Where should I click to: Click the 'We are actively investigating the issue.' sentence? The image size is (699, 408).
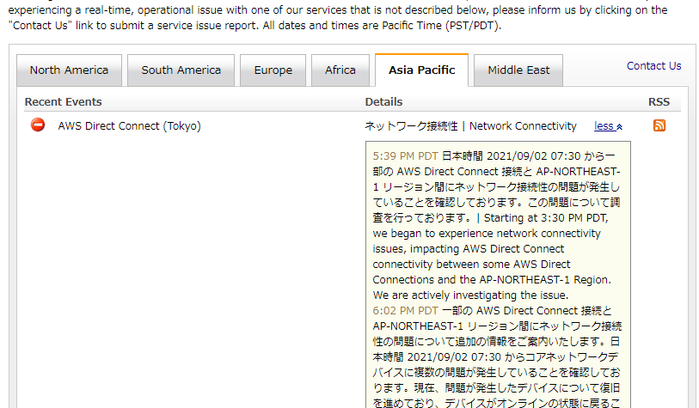470,295
